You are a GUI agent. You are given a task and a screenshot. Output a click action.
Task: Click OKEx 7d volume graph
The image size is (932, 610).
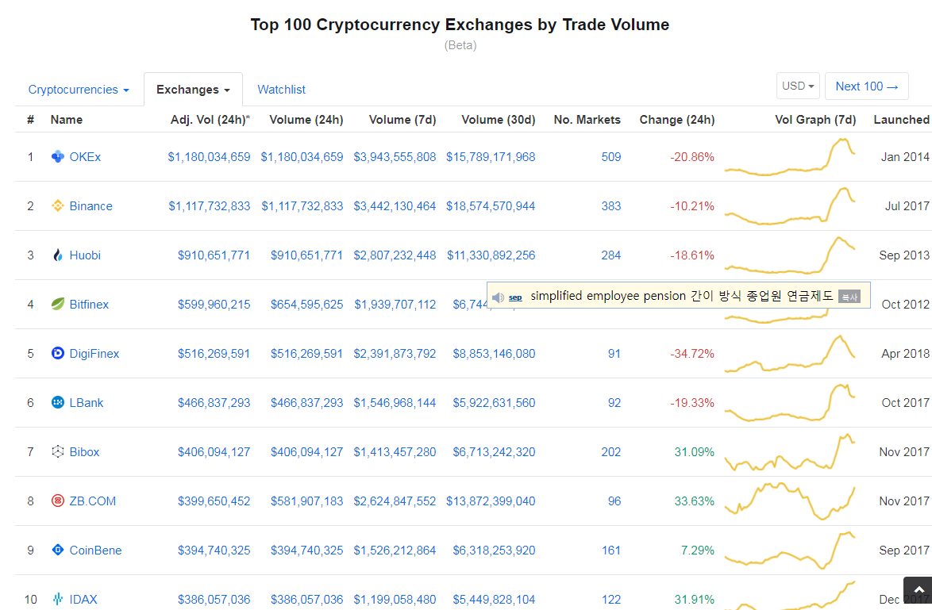pos(790,157)
